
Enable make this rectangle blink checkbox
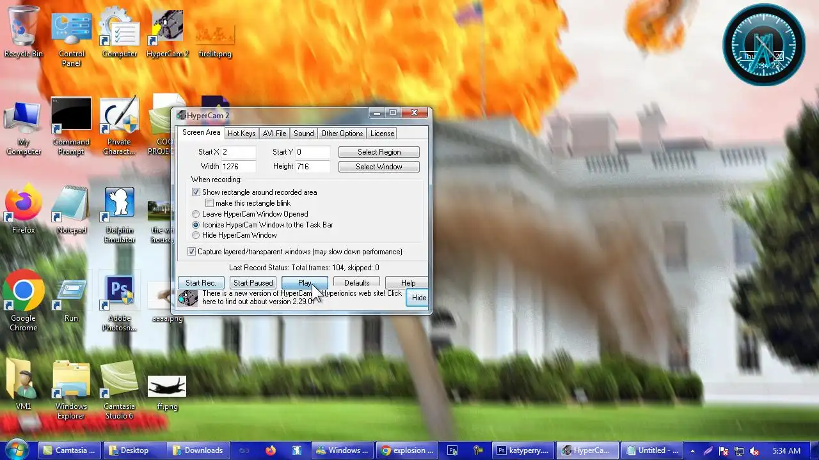(210, 203)
